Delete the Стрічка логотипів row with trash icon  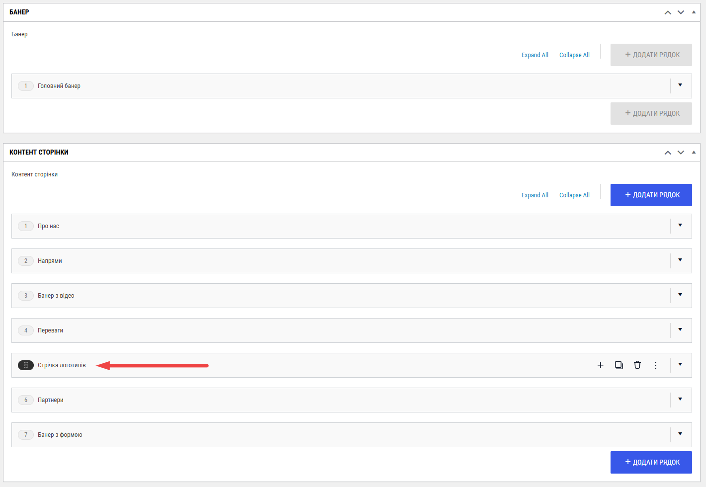pyautogui.click(x=637, y=365)
